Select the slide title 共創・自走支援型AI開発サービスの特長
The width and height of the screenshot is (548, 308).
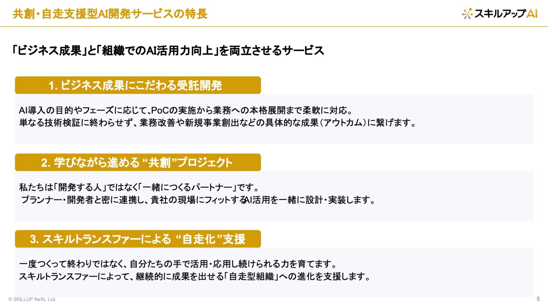[110, 14]
